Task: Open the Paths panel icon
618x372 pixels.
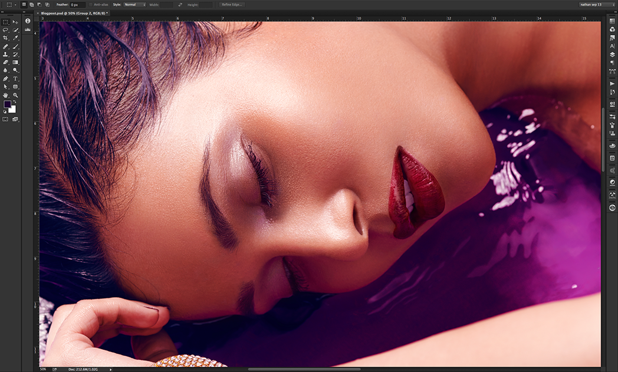Action: point(612,72)
